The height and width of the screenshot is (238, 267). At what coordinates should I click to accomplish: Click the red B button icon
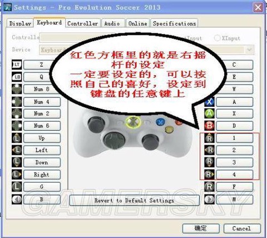[x=209, y=126]
